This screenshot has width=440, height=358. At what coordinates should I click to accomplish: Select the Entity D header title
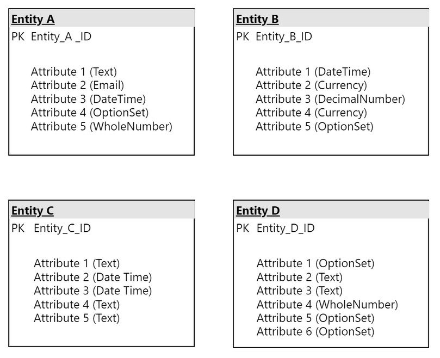[258, 211]
